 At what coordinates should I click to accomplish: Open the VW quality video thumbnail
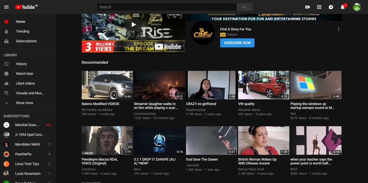pos(264,85)
